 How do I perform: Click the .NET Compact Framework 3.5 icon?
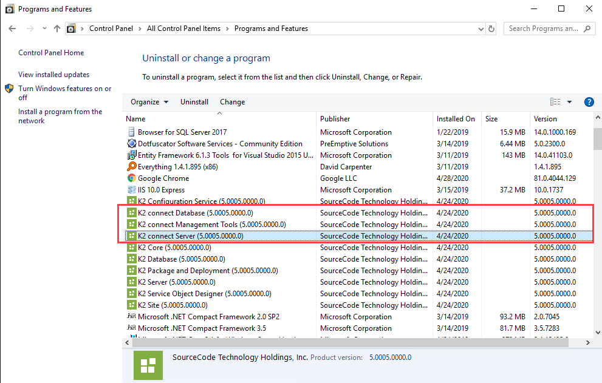[x=131, y=328]
